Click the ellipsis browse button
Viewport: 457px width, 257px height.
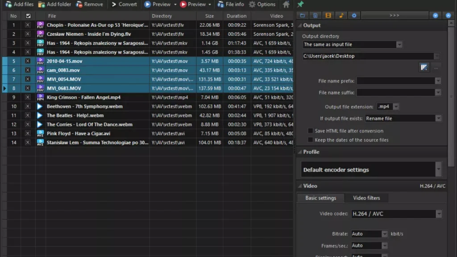436,68
